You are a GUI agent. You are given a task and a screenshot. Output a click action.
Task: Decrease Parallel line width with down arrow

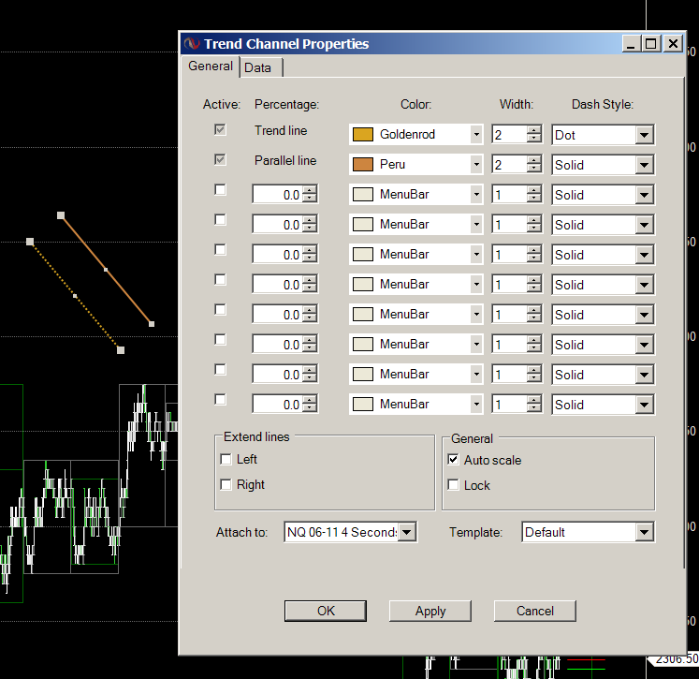pos(533,169)
